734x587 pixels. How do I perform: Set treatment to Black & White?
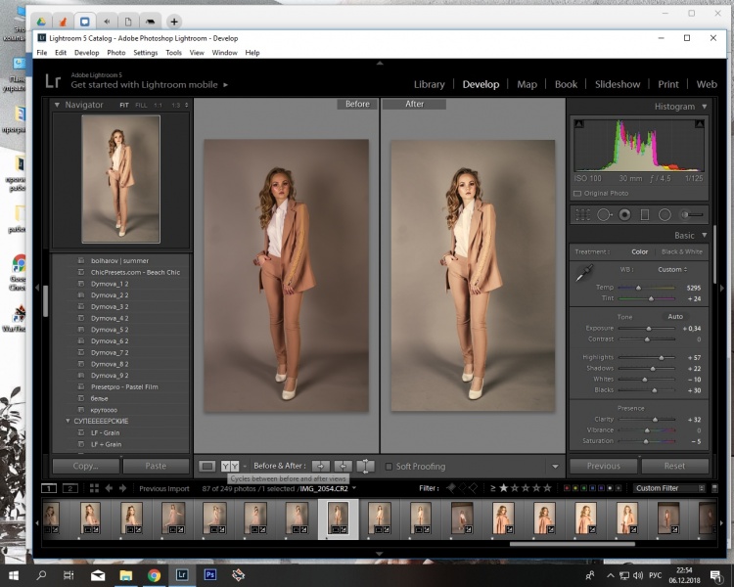click(x=681, y=251)
